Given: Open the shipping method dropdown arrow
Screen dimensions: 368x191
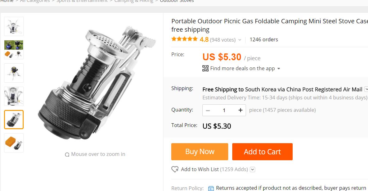Looking at the screenshot, I should point(366,89).
